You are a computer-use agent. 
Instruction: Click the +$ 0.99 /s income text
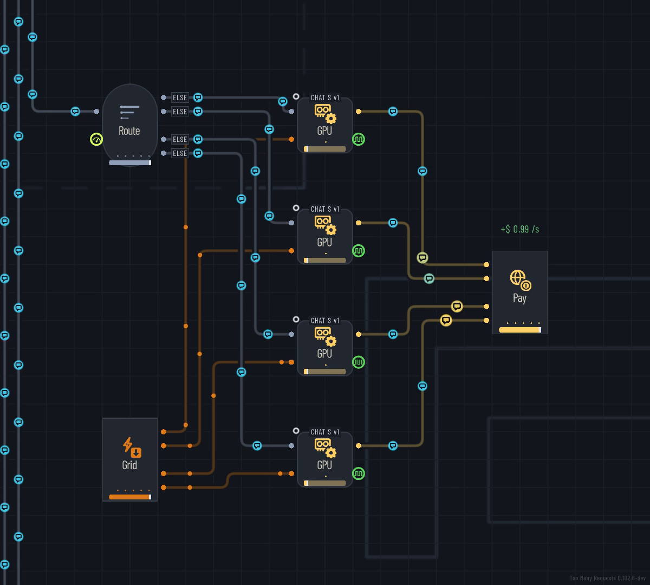click(x=520, y=229)
